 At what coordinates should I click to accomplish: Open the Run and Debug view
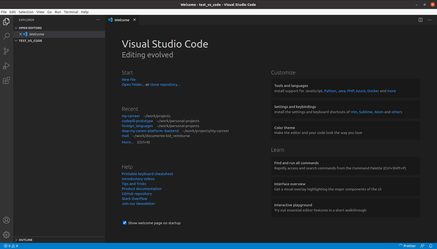6,66
